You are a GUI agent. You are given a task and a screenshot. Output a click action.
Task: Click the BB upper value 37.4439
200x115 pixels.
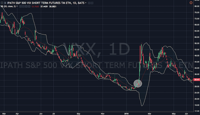[x=44, y=6]
